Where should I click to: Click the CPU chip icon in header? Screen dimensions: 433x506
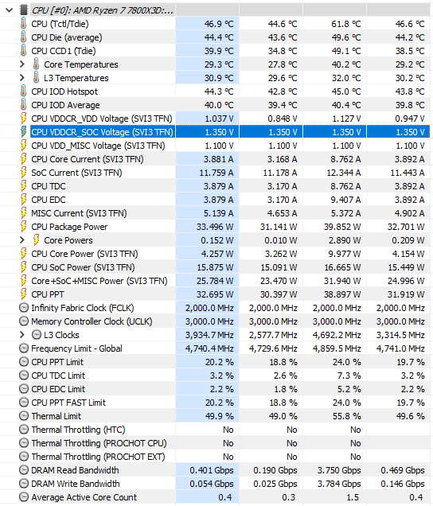[24, 10]
